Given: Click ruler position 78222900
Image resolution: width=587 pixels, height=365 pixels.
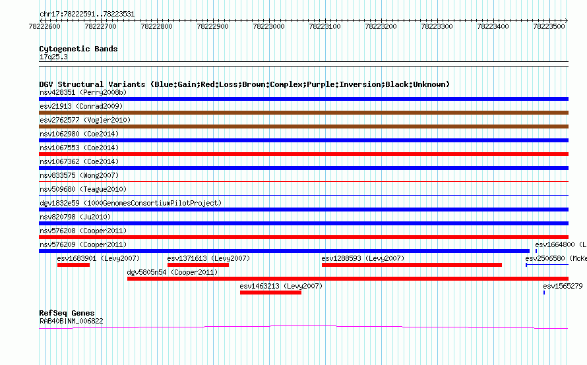Looking at the screenshot, I should tap(212, 26).
